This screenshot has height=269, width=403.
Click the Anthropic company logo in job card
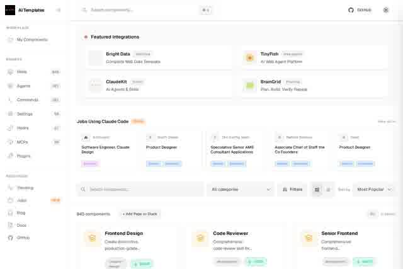(86, 137)
